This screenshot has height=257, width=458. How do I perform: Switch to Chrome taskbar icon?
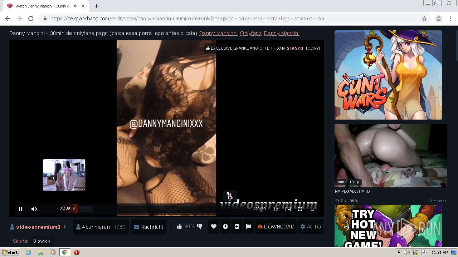click(x=64, y=252)
